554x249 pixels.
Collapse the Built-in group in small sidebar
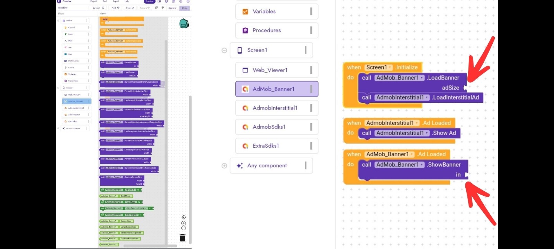tap(58, 21)
